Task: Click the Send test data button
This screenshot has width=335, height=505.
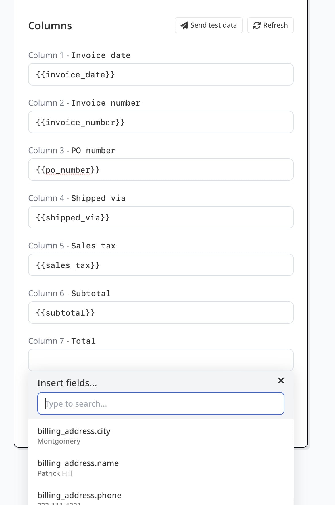Action: (209, 25)
